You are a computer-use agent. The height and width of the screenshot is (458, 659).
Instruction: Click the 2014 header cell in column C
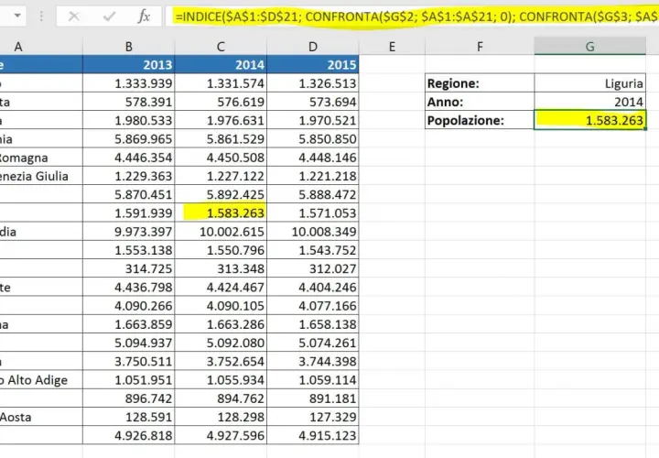221,64
